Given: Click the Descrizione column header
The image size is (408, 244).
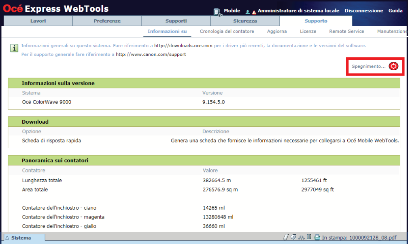Looking at the screenshot, I should [x=216, y=132].
